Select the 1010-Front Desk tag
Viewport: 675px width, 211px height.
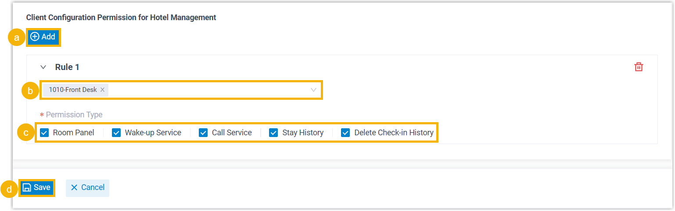tap(72, 90)
